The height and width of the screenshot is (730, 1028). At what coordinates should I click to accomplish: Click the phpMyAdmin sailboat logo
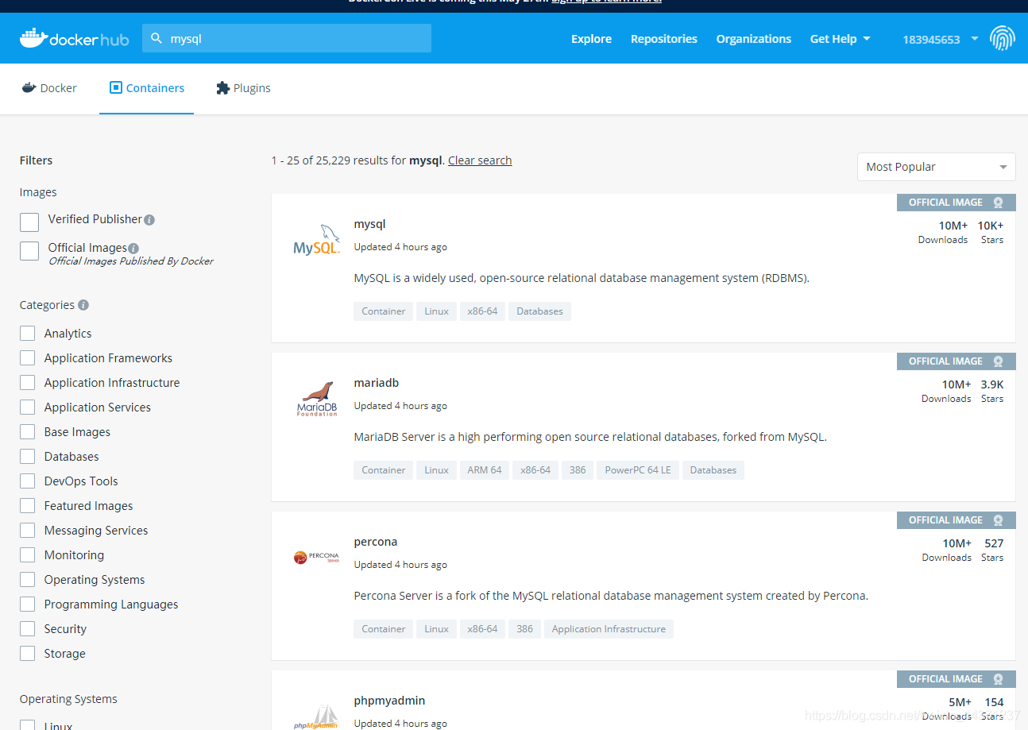(316, 716)
